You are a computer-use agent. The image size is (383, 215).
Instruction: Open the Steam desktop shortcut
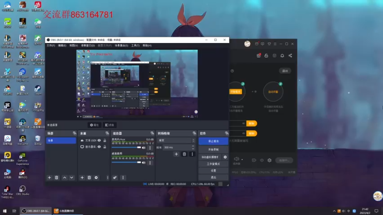pos(38,90)
